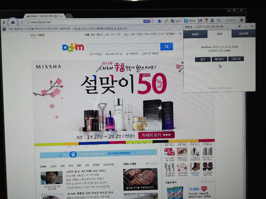The width and height of the screenshot is (266, 199).
Task: Click the MISSHA banner logo
Action: click(x=48, y=67)
